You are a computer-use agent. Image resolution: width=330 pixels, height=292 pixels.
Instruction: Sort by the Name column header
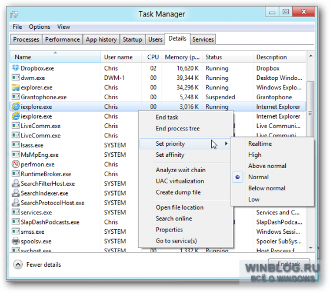[x=55, y=57]
